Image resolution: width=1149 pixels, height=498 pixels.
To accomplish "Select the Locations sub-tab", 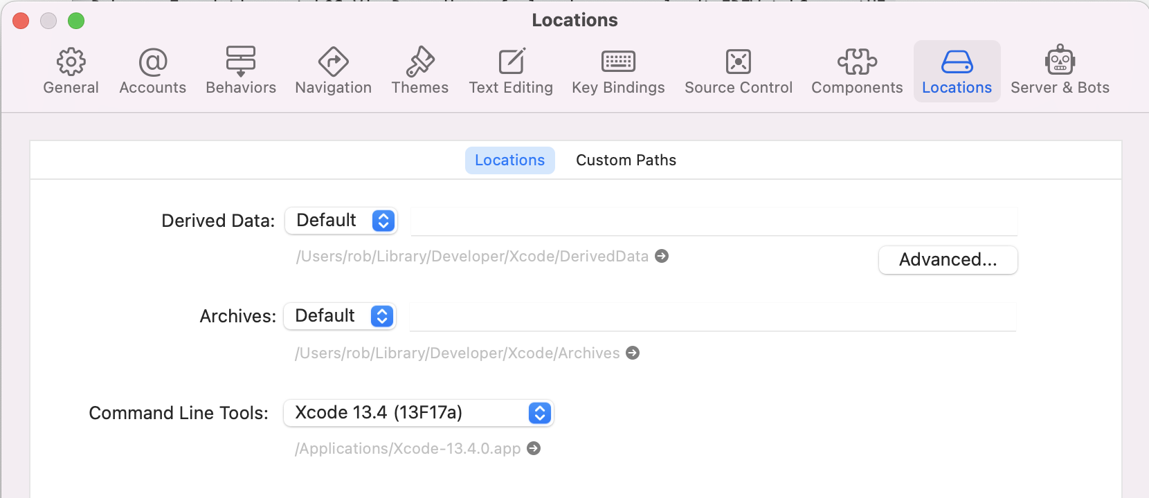I will tap(509, 160).
